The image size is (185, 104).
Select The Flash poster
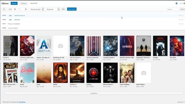coord(177,46)
